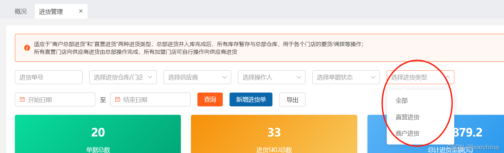Viewport: 504px width, 153px height.
Task: Click the orange 查询 button
Action: tap(210, 99)
